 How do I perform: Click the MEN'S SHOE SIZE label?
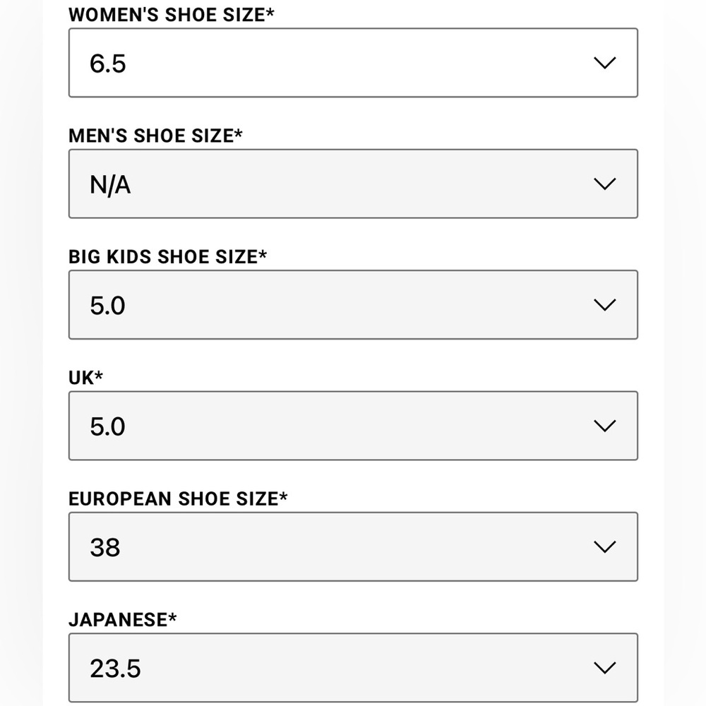pyautogui.click(x=156, y=136)
